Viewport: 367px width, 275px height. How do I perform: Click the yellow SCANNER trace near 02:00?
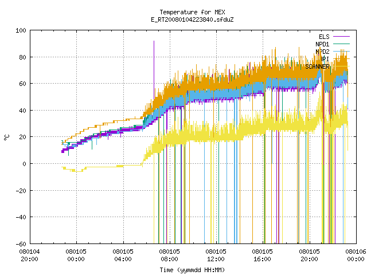click(x=100, y=167)
